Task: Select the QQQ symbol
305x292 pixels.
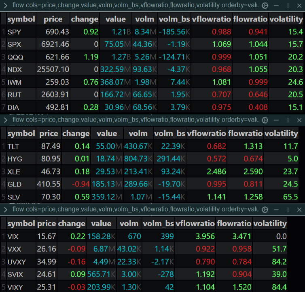Action: [15, 57]
